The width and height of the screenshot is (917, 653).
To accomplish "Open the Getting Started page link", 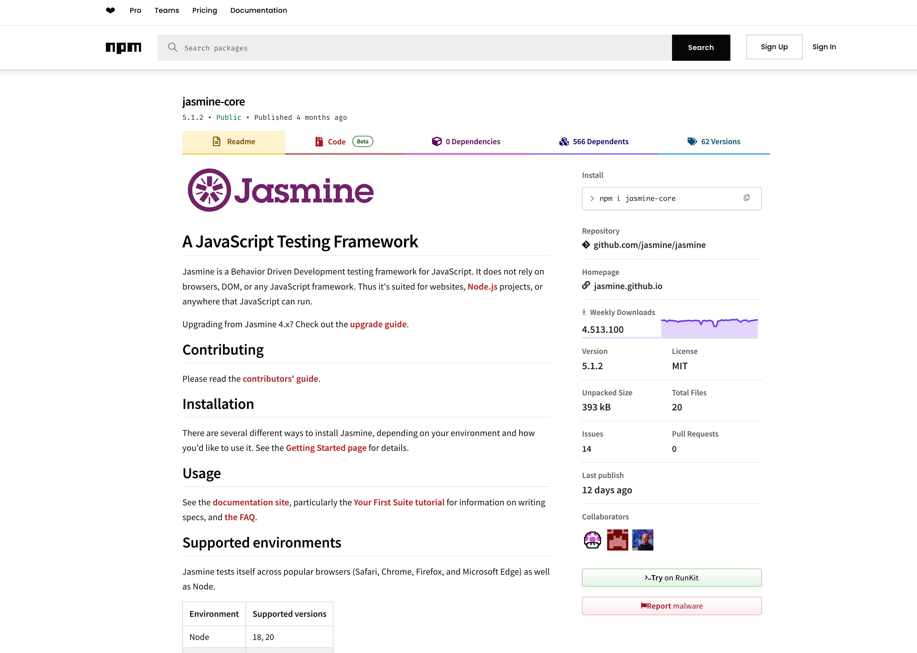I will pyautogui.click(x=326, y=448).
